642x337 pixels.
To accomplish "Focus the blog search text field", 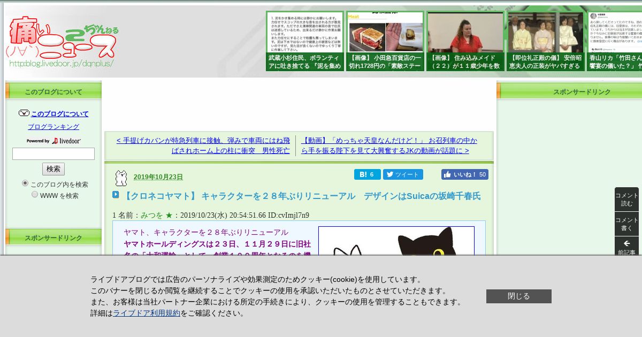I will [53, 154].
